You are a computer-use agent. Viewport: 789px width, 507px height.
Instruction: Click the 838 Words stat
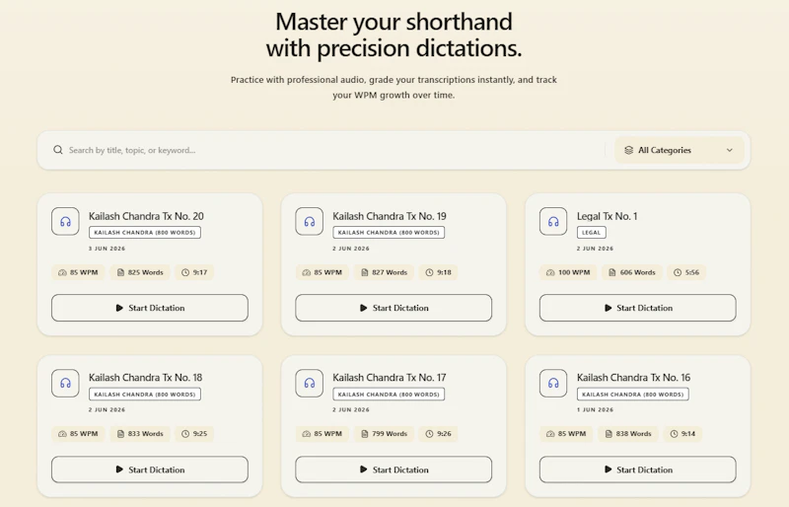pyautogui.click(x=628, y=433)
